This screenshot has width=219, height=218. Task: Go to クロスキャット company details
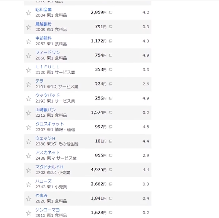49,124
